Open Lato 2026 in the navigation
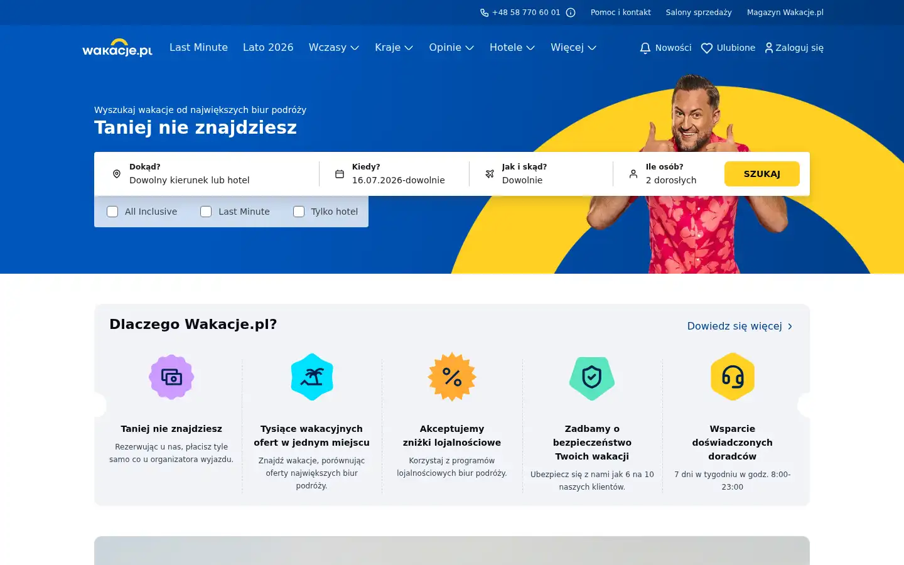This screenshot has width=904, height=565. (x=268, y=48)
